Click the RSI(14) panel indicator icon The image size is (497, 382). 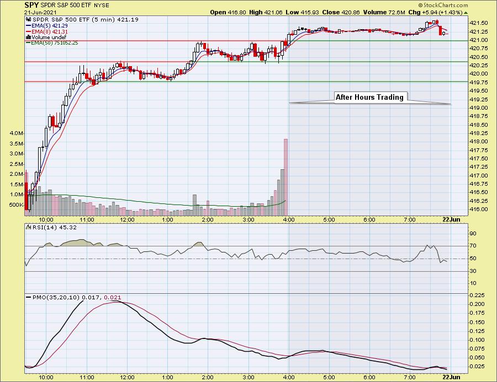tap(28, 227)
